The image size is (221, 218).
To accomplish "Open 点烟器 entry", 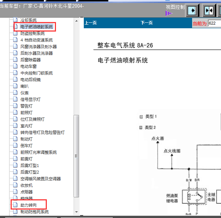I will pyautogui.click(x=26, y=192).
